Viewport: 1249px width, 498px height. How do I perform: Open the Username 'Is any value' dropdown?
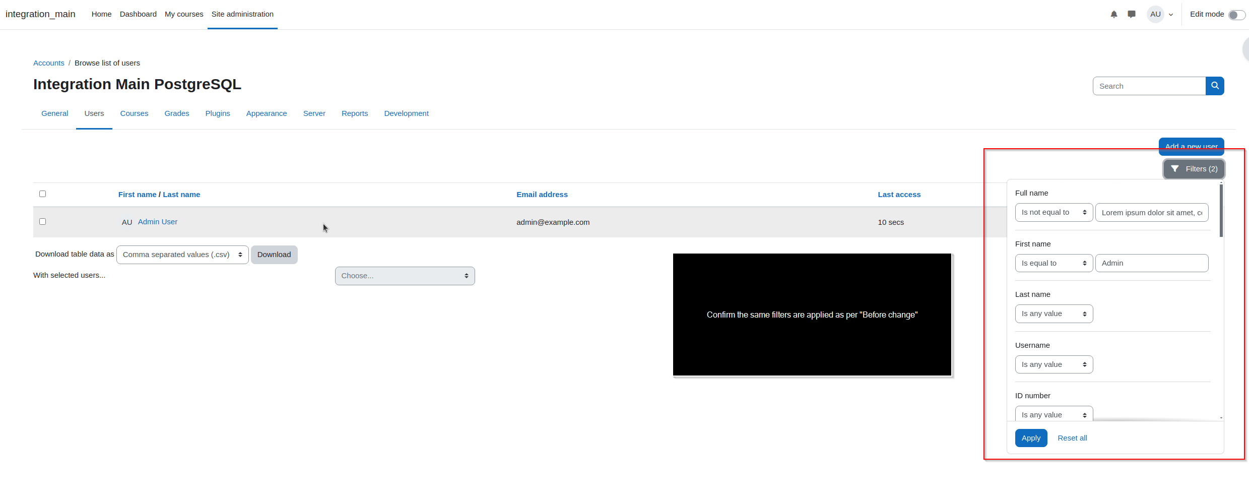tap(1054, 364)
